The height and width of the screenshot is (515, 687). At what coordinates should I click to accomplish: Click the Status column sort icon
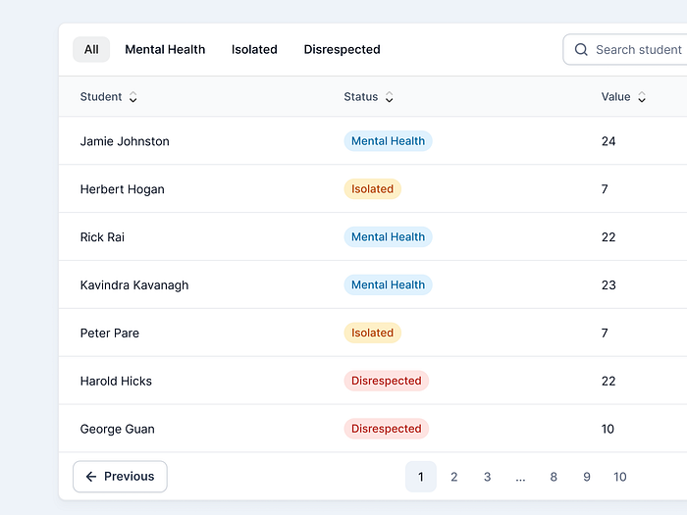point(389,97)
